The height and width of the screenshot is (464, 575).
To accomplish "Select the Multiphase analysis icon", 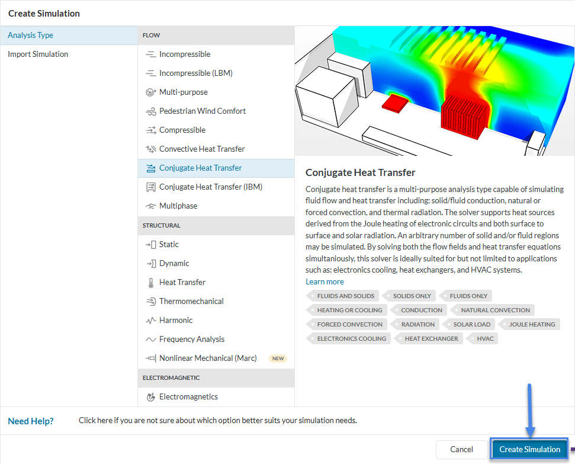I will tap(150, 206).
